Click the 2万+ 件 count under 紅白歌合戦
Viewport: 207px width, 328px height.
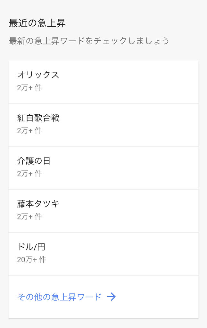coord(29,131)
